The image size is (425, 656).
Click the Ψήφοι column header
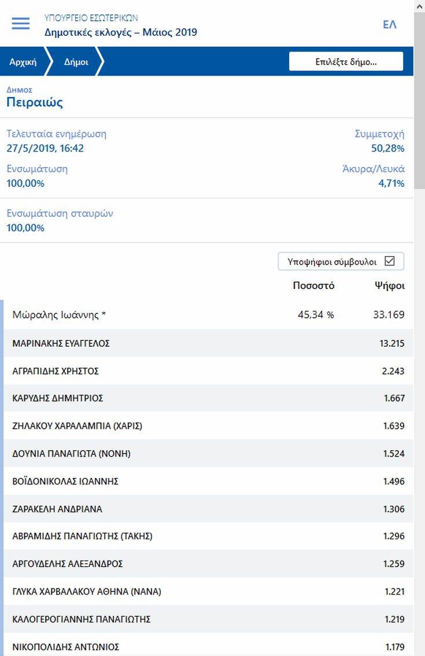coord(390,286)
